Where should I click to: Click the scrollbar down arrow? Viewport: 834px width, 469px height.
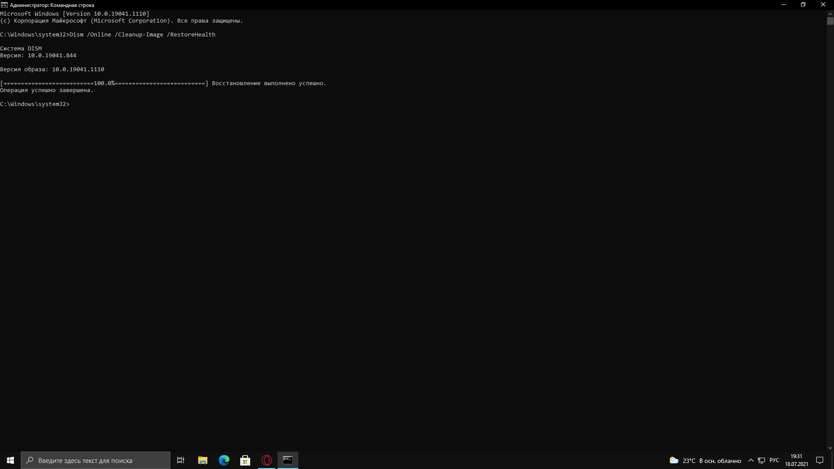click(x=830, y=448)
